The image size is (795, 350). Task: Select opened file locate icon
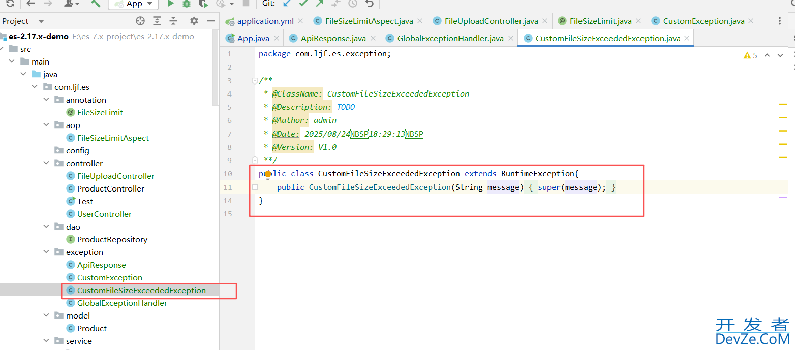(141, 21)
